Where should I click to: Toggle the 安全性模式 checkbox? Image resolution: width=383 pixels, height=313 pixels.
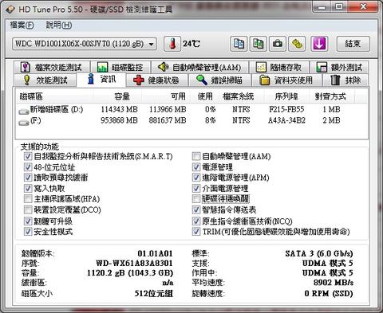click(x=28, y=232)
